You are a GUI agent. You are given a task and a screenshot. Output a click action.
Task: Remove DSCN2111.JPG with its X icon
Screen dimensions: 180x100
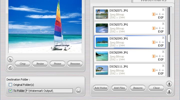click(163, 66)
